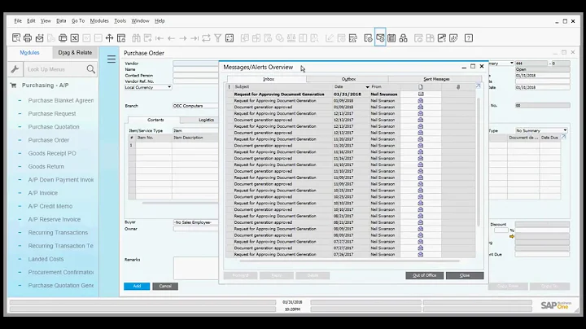
Task: Open the Tools menu
Action: [x=120, y=21]
